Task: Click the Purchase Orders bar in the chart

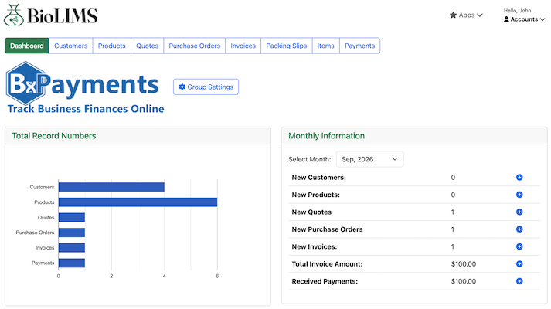Action: (x=72, y=233)
